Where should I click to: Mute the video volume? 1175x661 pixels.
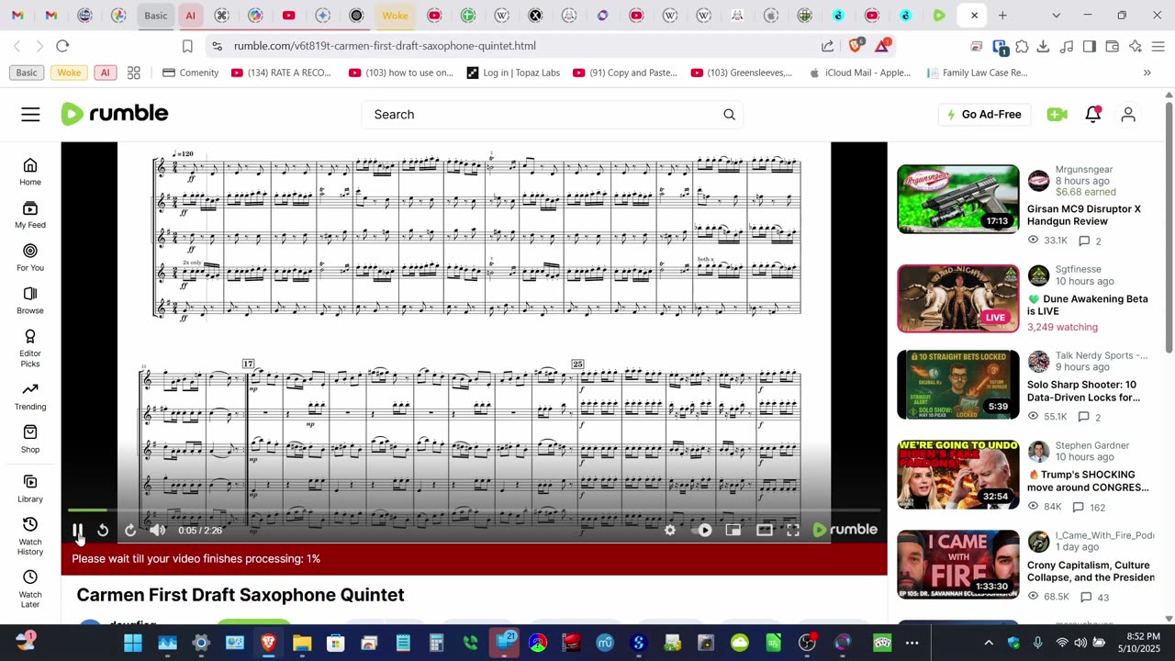(x=158, y=530)
